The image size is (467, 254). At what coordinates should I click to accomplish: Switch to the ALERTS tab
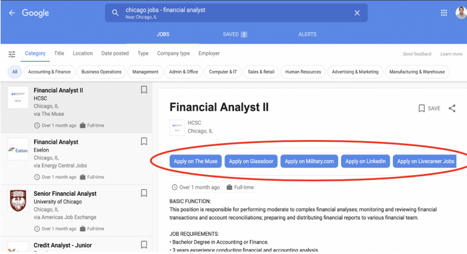click(307, 35)
